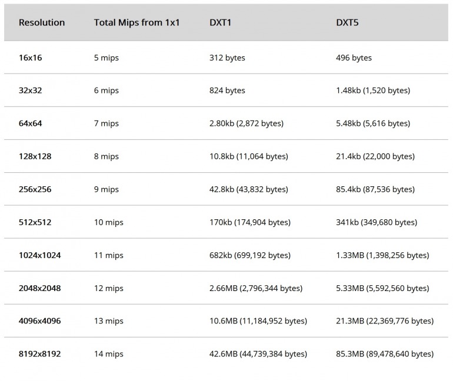
Task: Click the 13 mips cell
Action: tap(109, 320)
